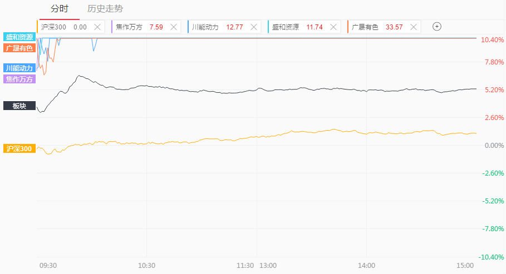Remove 沪深300 comparison with X icon
Image resolution: width=506 pixels, height=274 pixels.
point(97,27)
